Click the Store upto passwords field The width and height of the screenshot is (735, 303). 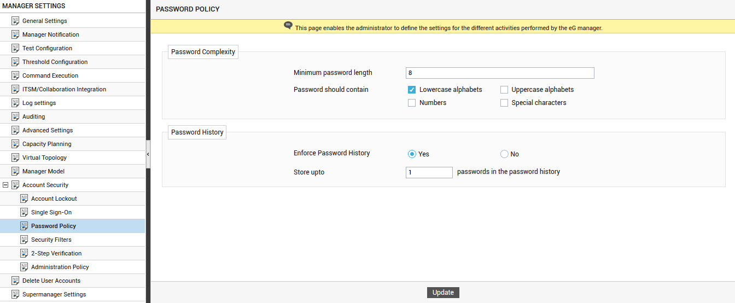click(x=429, y=172)
